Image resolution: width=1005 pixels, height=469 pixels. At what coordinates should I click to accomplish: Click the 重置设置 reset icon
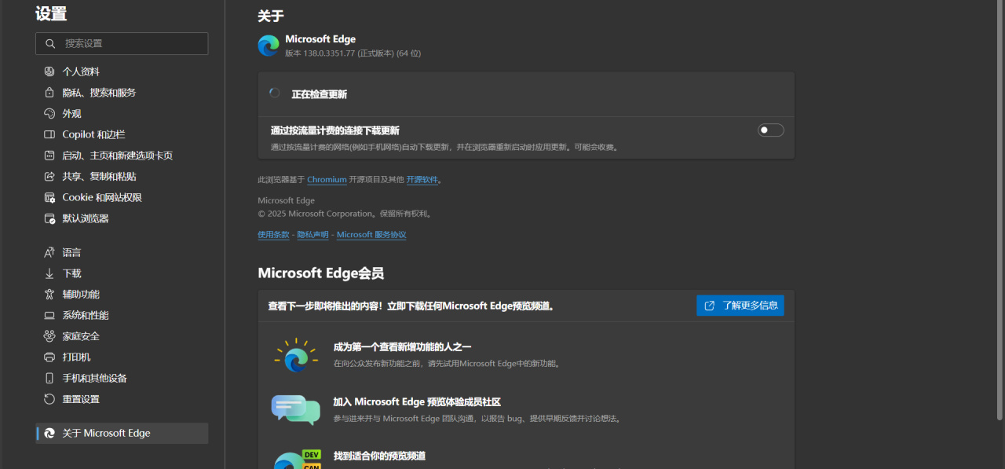tap(49, 399)
